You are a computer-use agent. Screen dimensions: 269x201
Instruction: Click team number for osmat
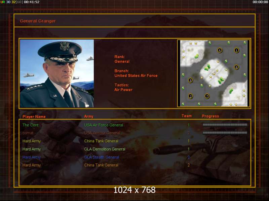click(x=189, y=133)
